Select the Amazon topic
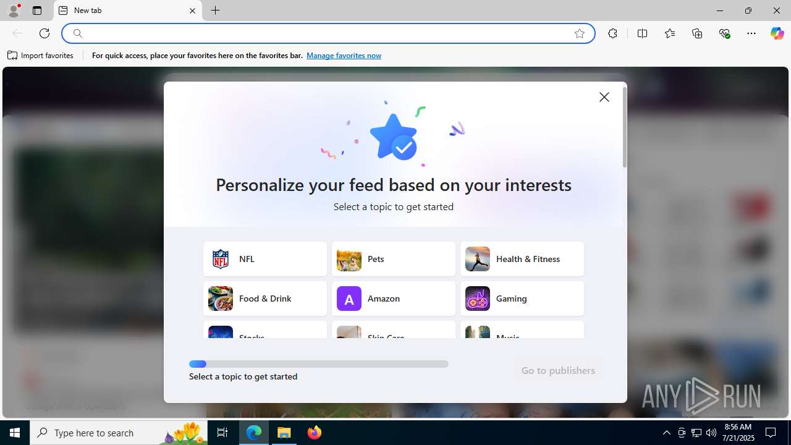This screenshot has width=791, height=445. (394, 299)
